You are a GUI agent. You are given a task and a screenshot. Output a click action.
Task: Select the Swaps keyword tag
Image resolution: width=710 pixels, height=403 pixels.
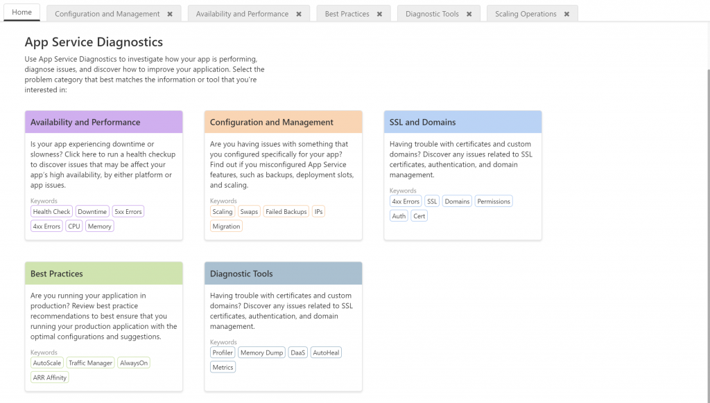pos(249,212)
